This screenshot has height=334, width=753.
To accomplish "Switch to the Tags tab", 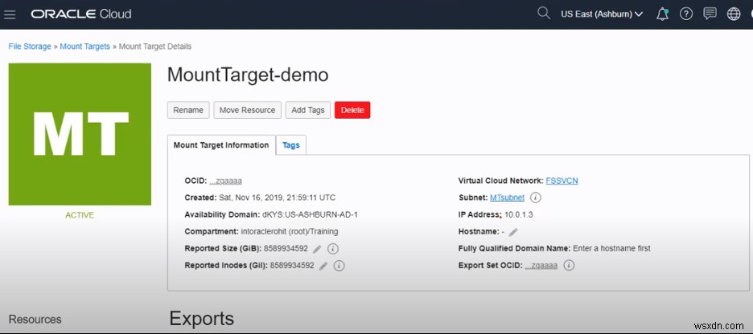I will 291,145.
